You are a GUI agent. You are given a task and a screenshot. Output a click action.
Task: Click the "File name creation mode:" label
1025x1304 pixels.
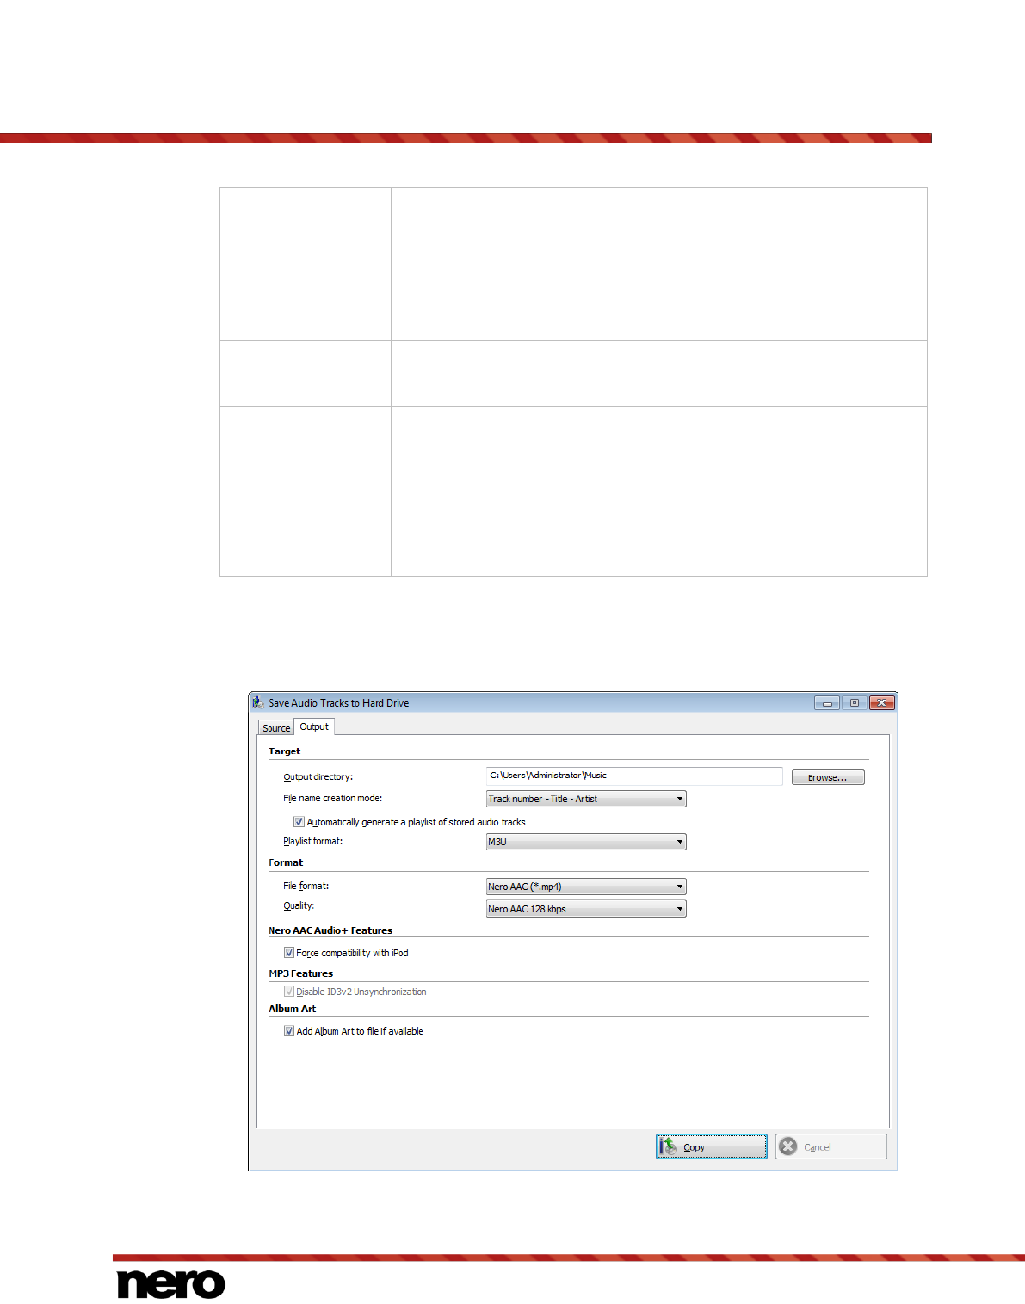coord(332,798)
